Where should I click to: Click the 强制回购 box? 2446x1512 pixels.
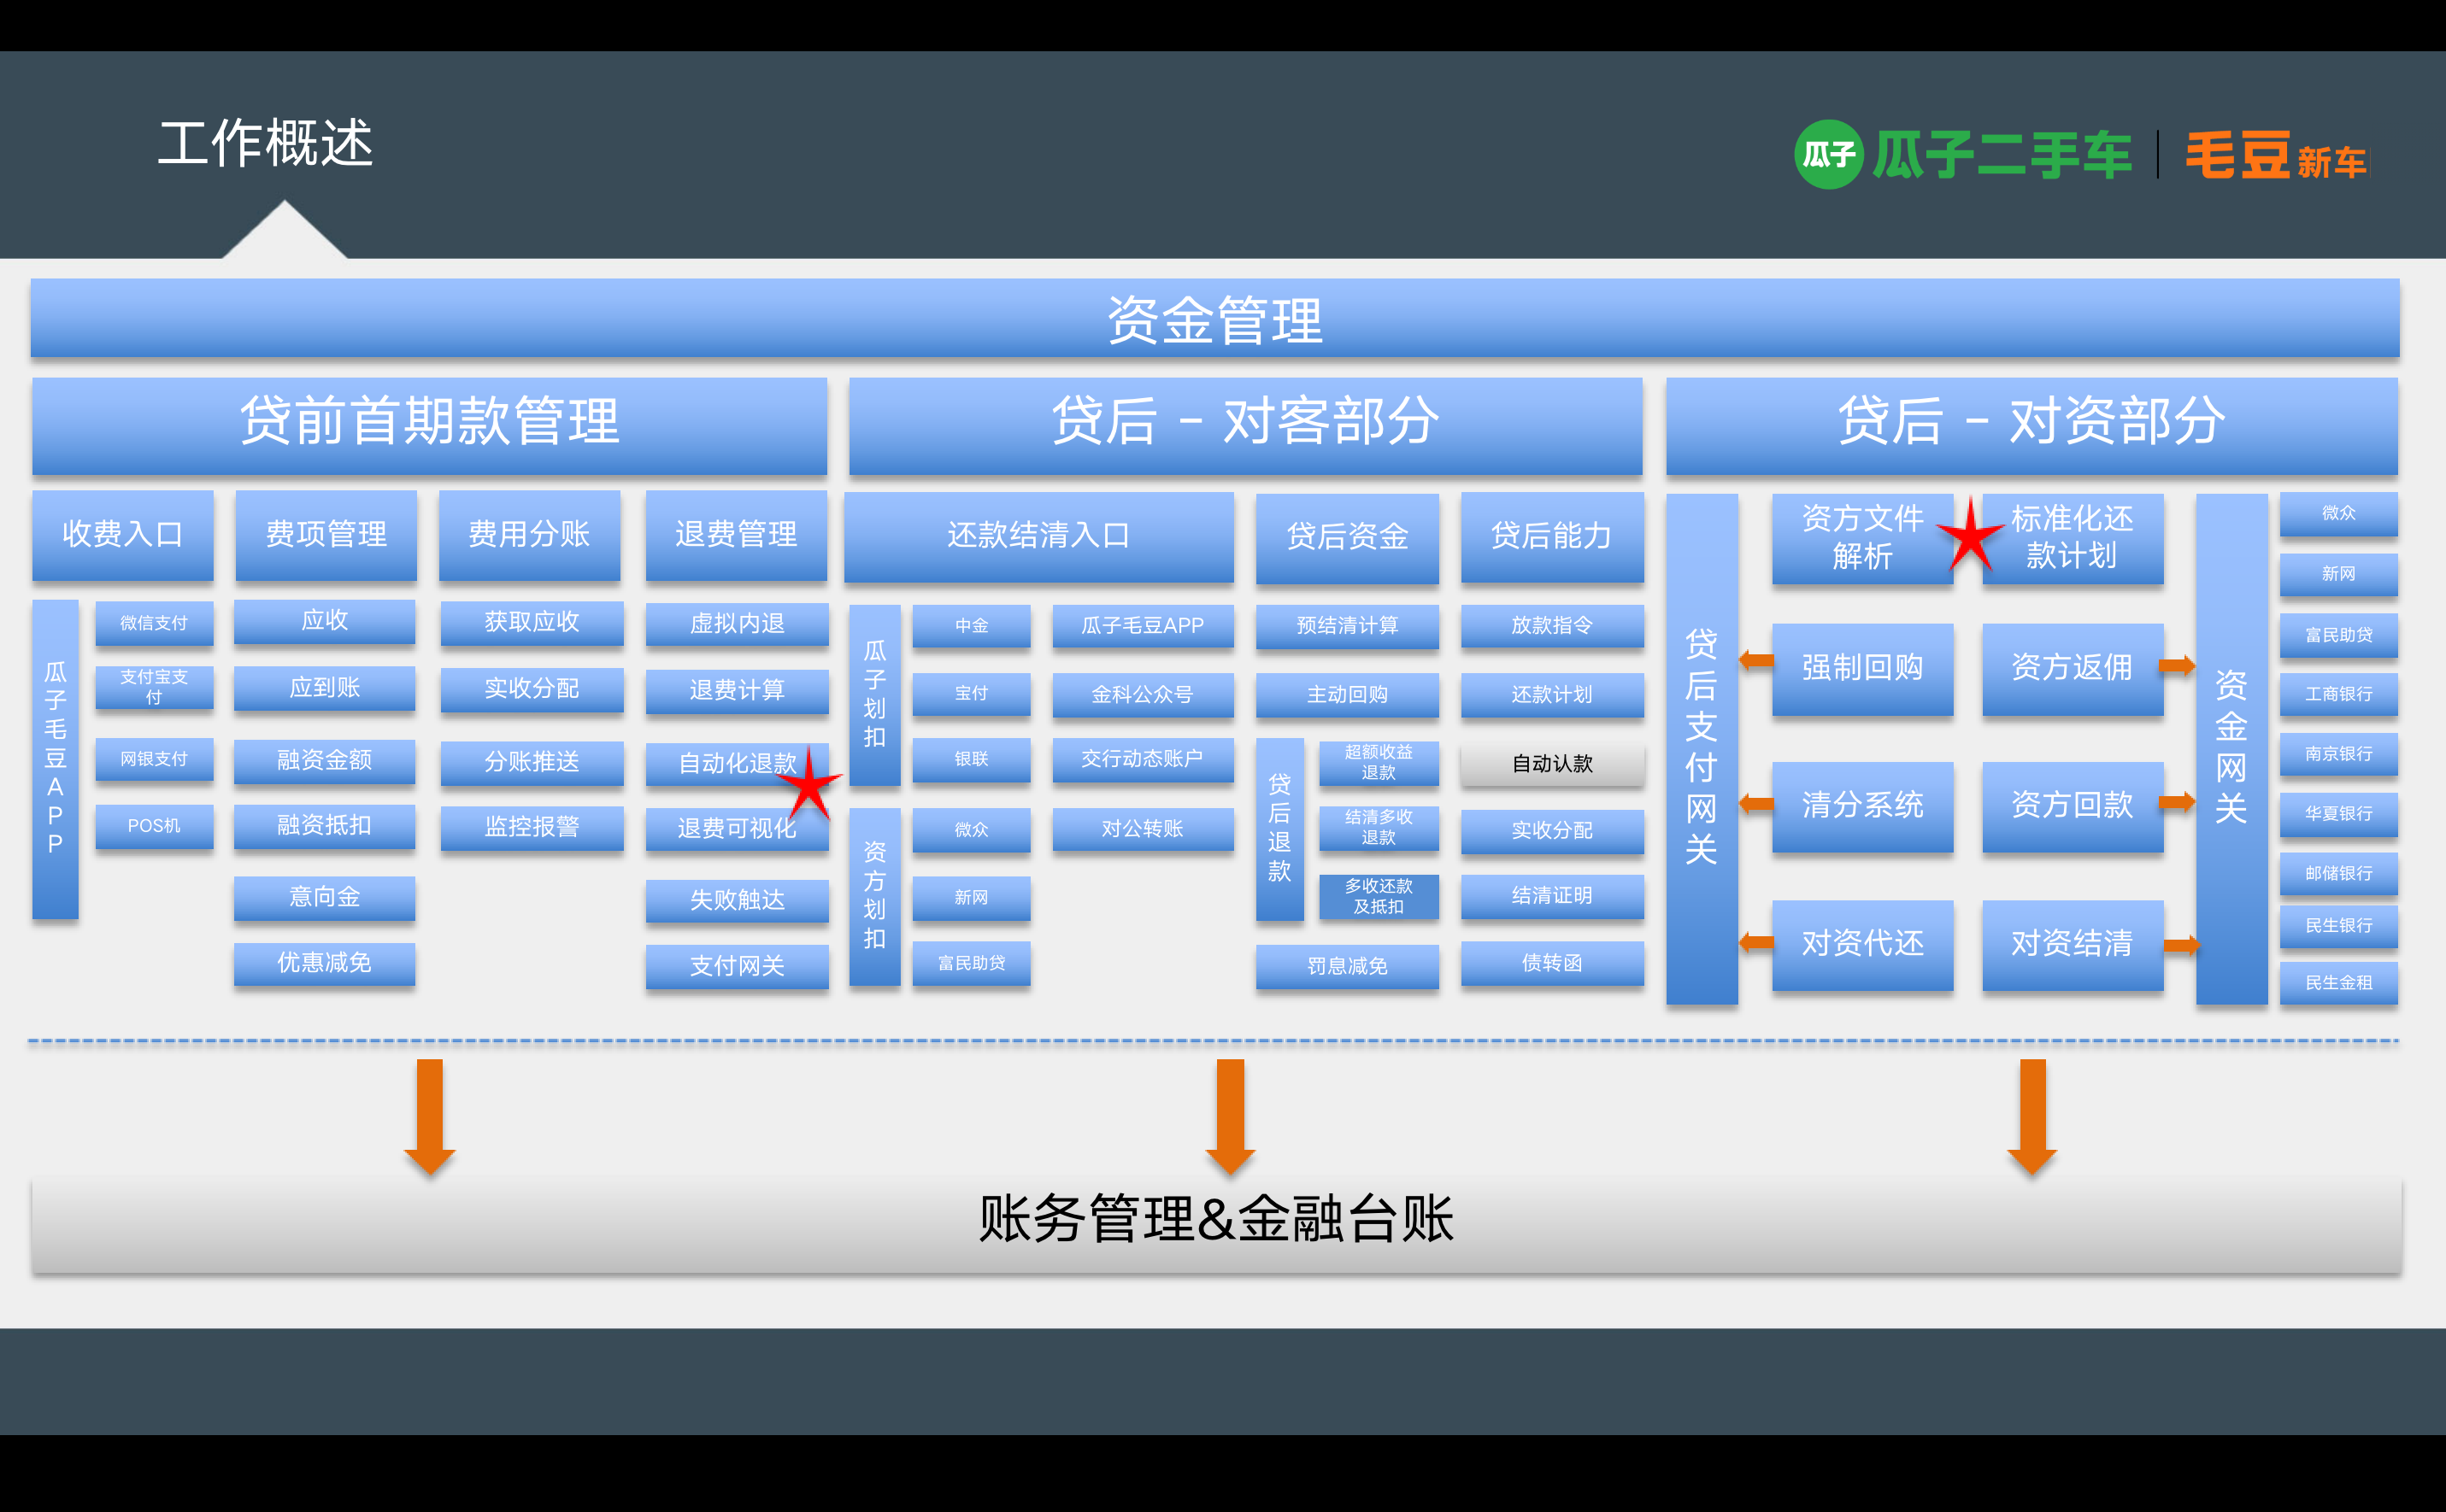click(1861, 668)
